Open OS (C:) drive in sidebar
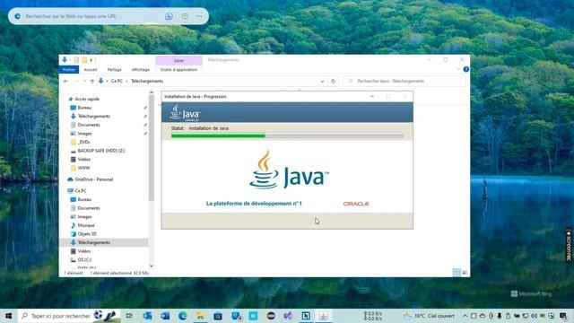This screenshot has height=323, width=574. point(84,259)
